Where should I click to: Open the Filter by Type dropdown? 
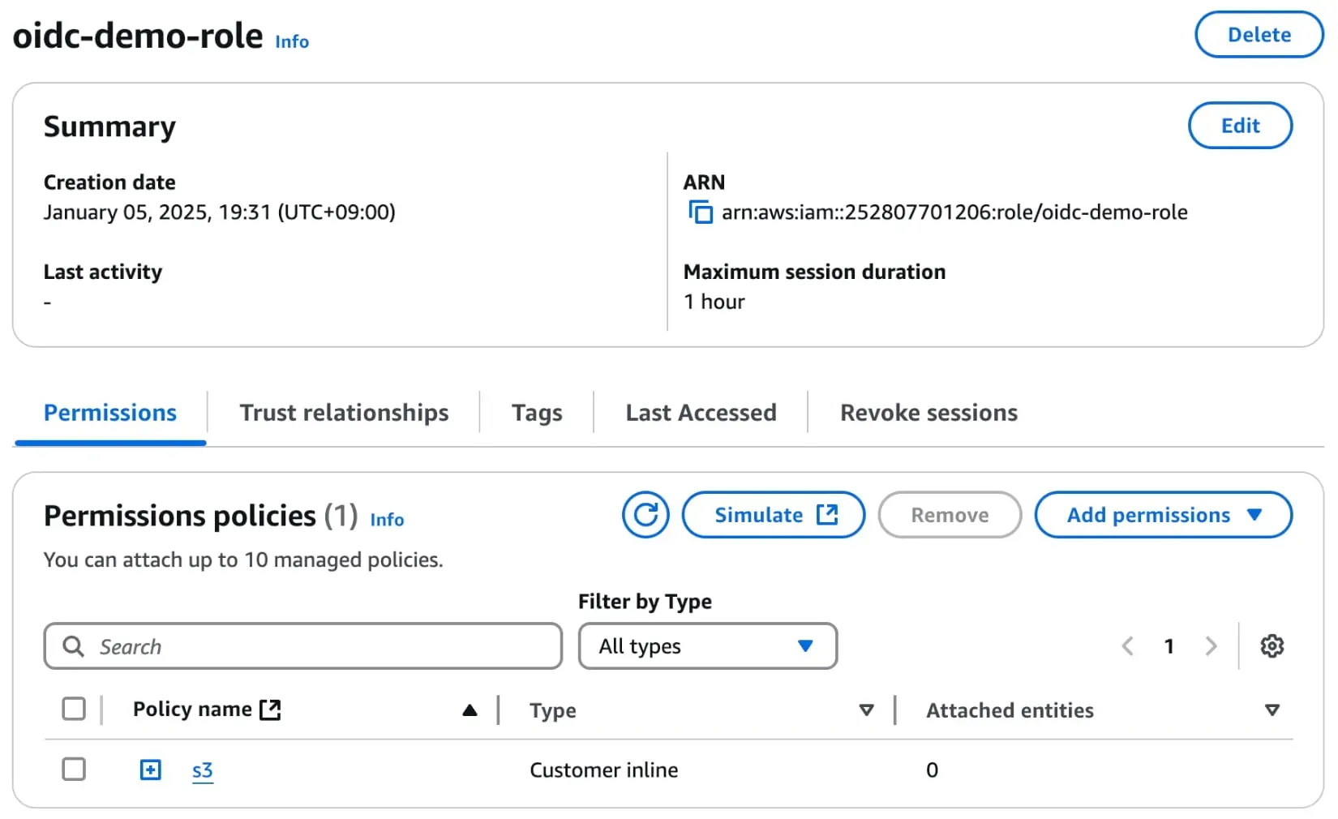click(707, 646)
